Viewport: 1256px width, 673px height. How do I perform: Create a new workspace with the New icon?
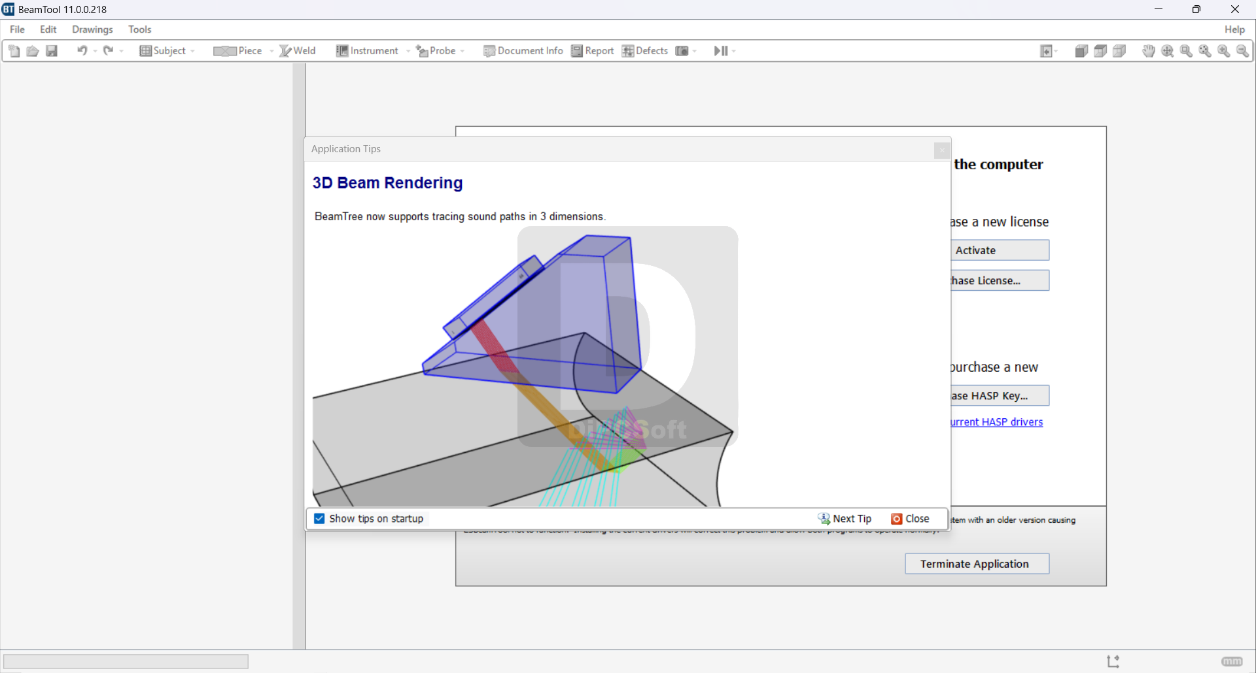pyautogui.click(x=14, y=51)
